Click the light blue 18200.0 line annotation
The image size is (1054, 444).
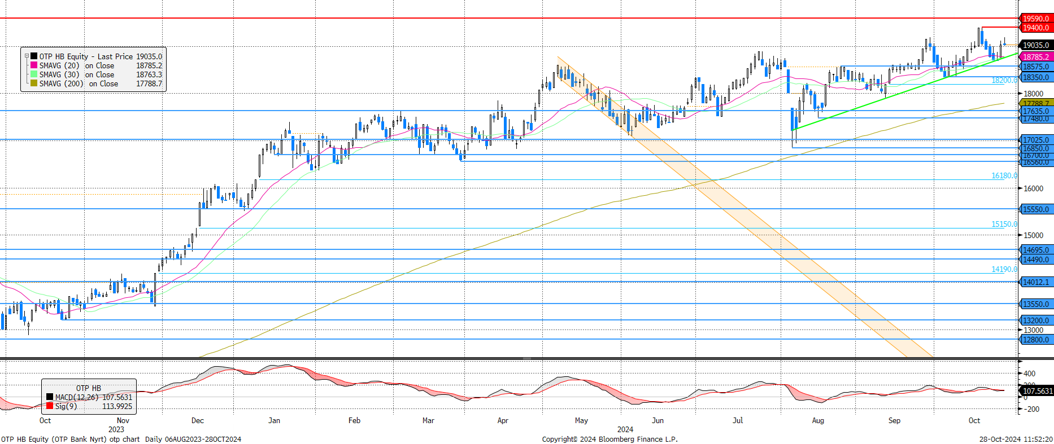1004,81
